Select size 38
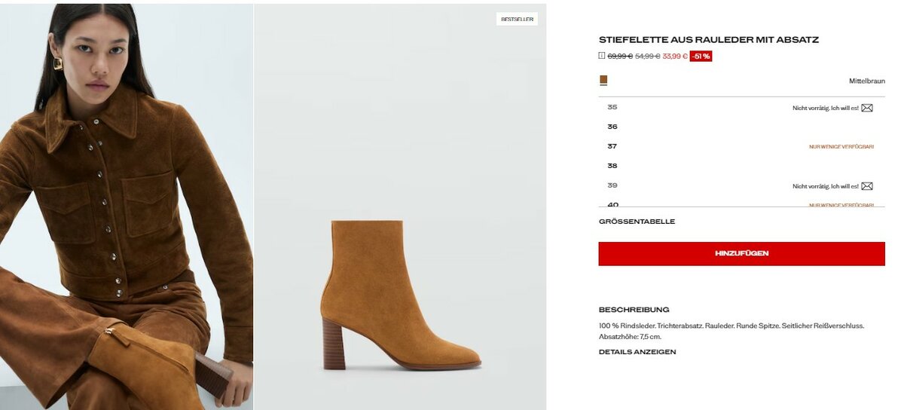Viewport: 904px width, 410px height. [612, 166]
